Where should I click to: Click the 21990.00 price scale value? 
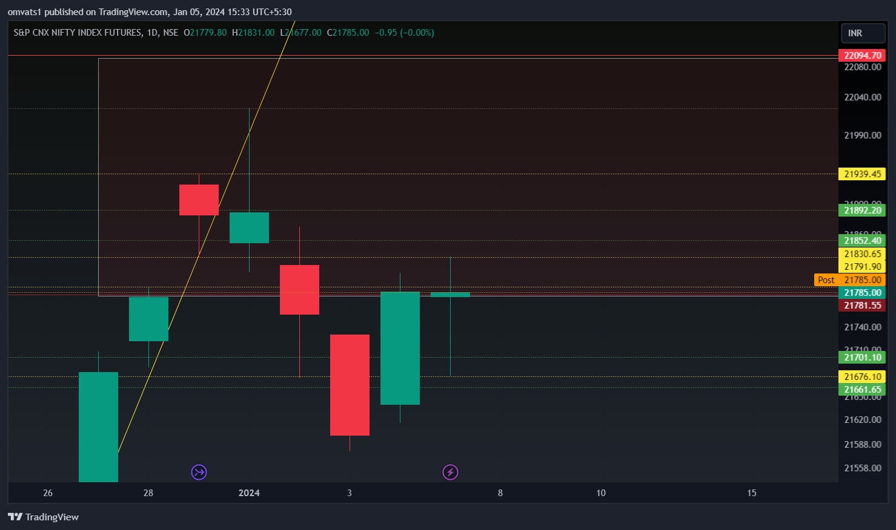coord(863,136)
